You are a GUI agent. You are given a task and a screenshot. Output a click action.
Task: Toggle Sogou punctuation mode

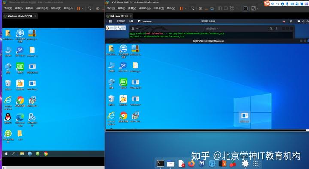pyautogui.click(x=278, y=3)
